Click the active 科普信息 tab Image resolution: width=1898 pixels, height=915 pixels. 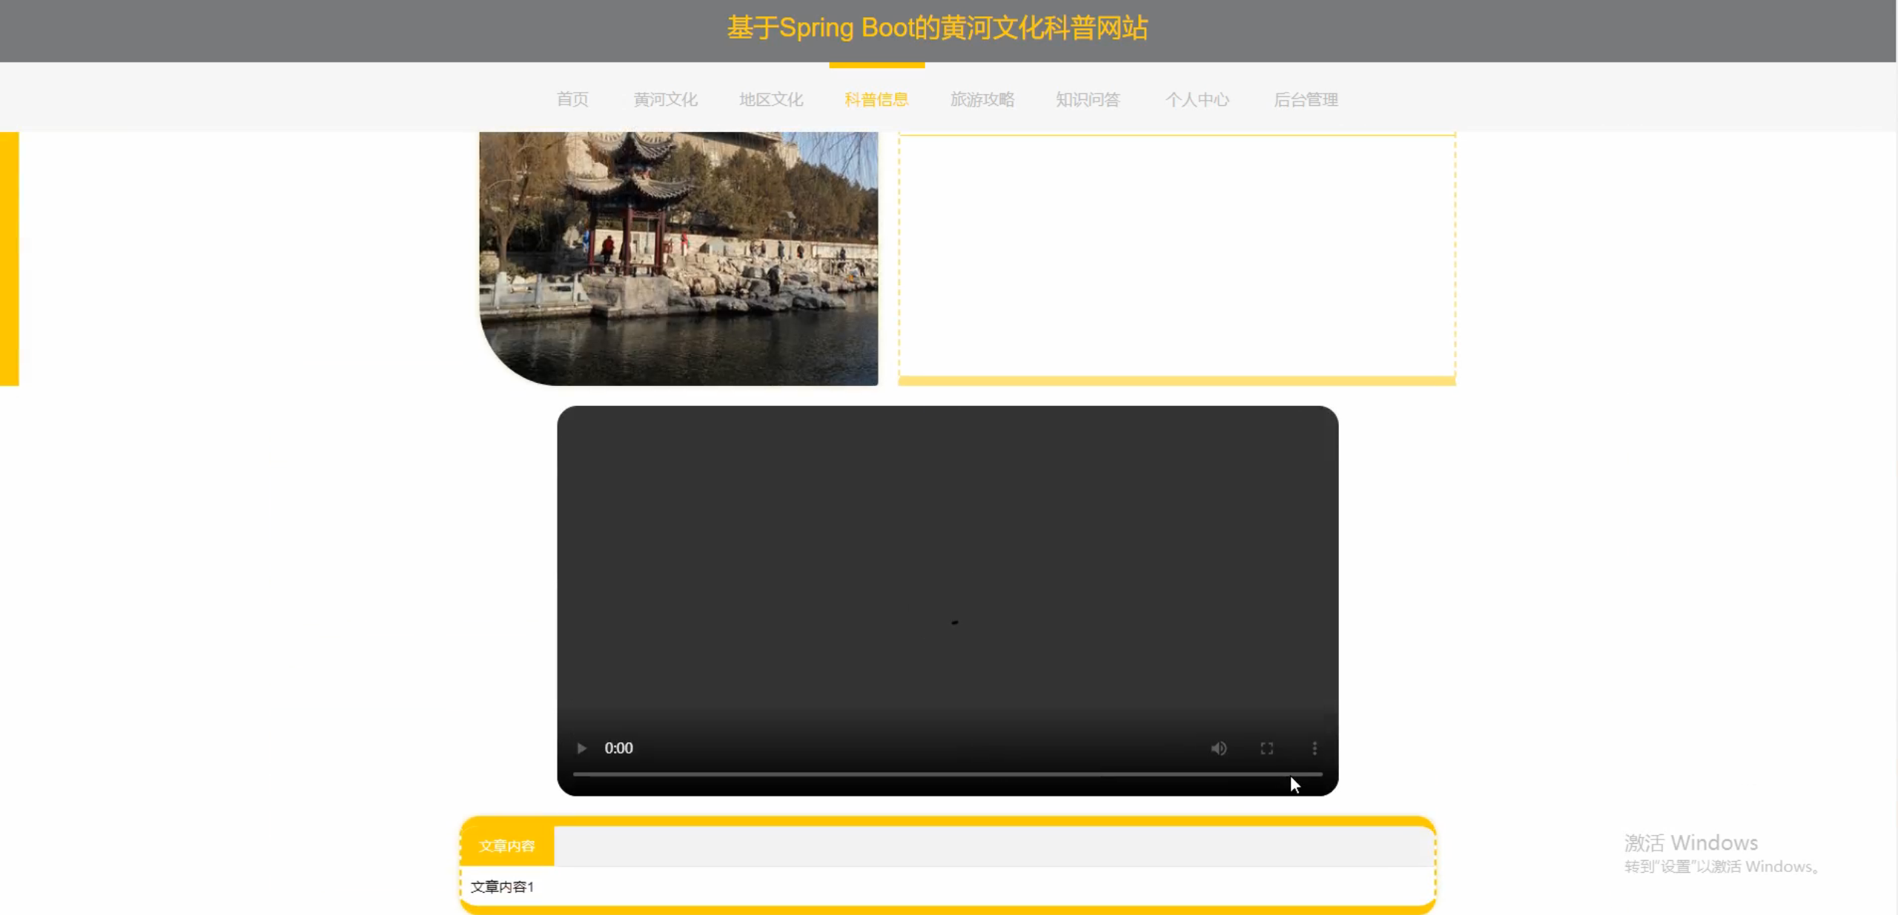point(876,99)
